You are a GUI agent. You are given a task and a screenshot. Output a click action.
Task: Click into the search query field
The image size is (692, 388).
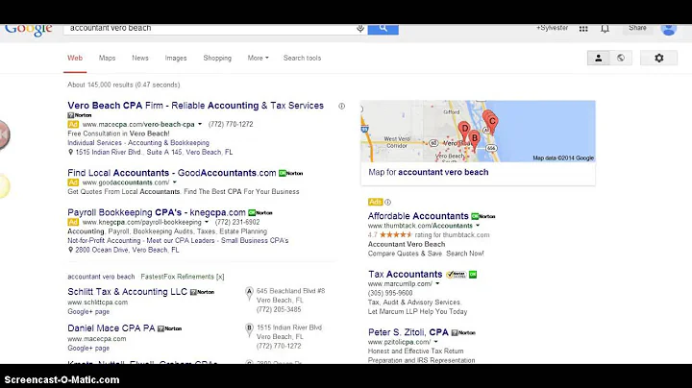coord(210,29)
